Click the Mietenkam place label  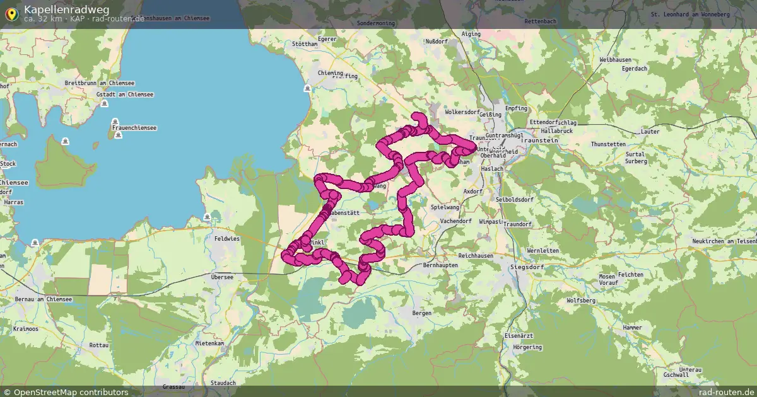click(210, 343)
